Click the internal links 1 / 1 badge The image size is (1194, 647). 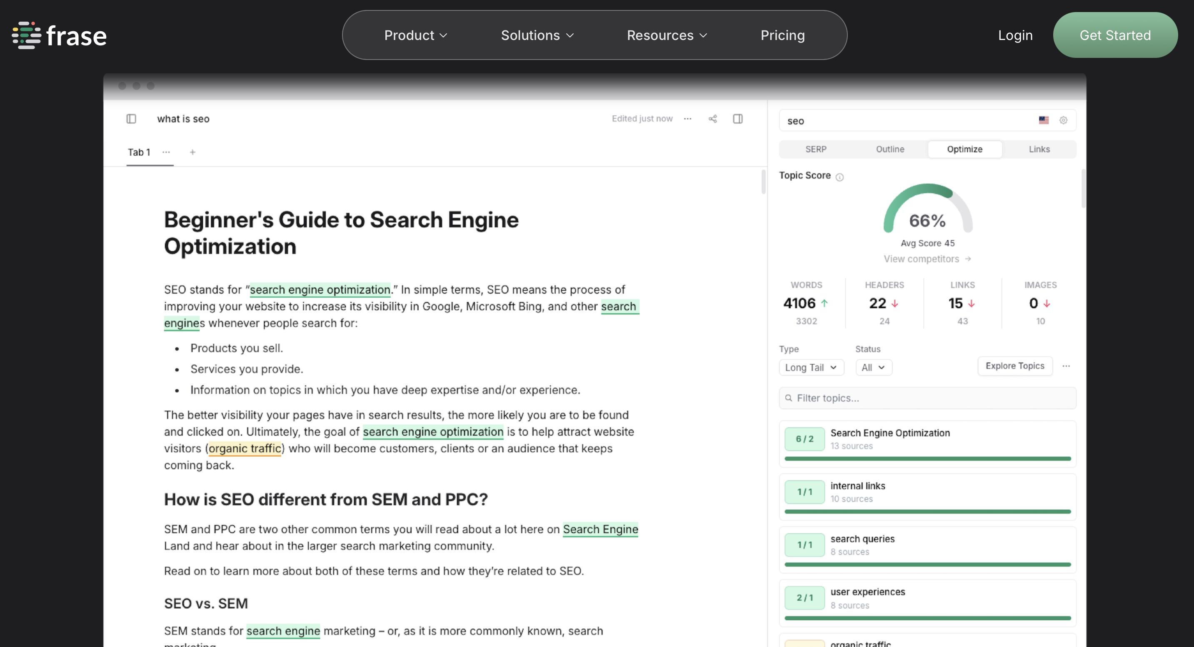(804, 492)
